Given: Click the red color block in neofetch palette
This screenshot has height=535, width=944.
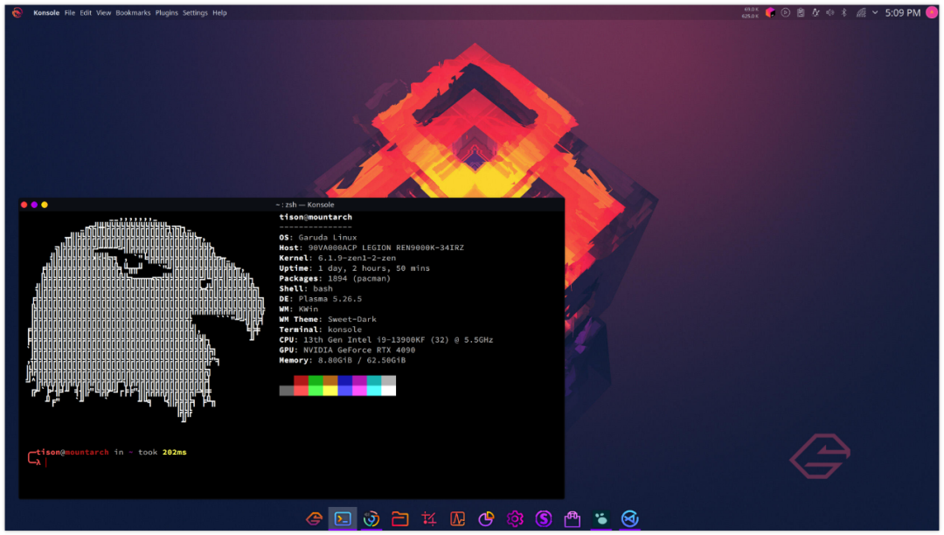Looking at the screenshot, I should [x=301, y=380].
